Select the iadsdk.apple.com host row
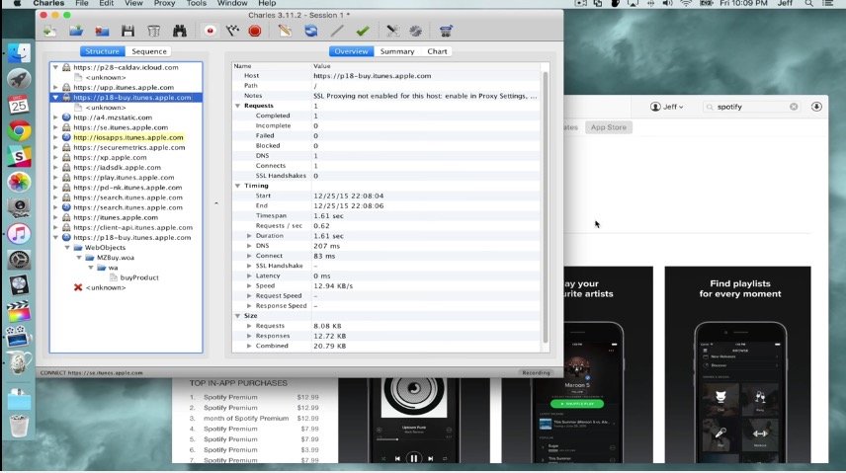Viewport: 846px width, 473px height. click(117, 167)
